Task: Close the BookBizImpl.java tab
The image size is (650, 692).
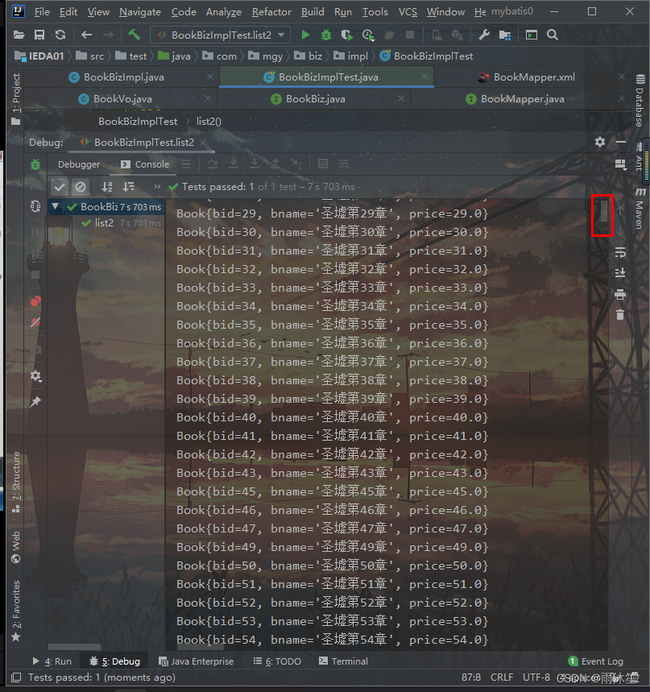Action: [210, 77]
